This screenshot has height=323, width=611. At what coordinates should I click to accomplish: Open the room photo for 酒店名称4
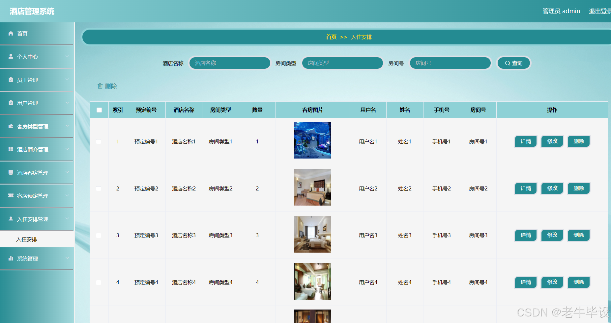[312, 281]
